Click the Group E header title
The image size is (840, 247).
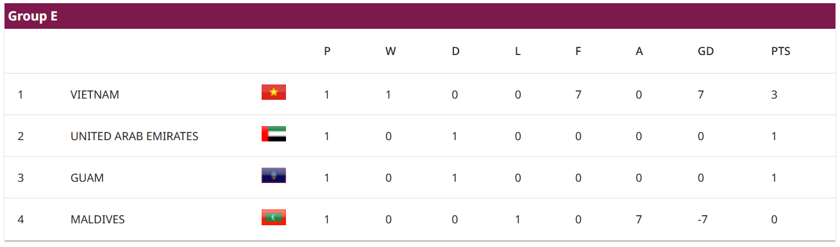click(x=33, y=17)
